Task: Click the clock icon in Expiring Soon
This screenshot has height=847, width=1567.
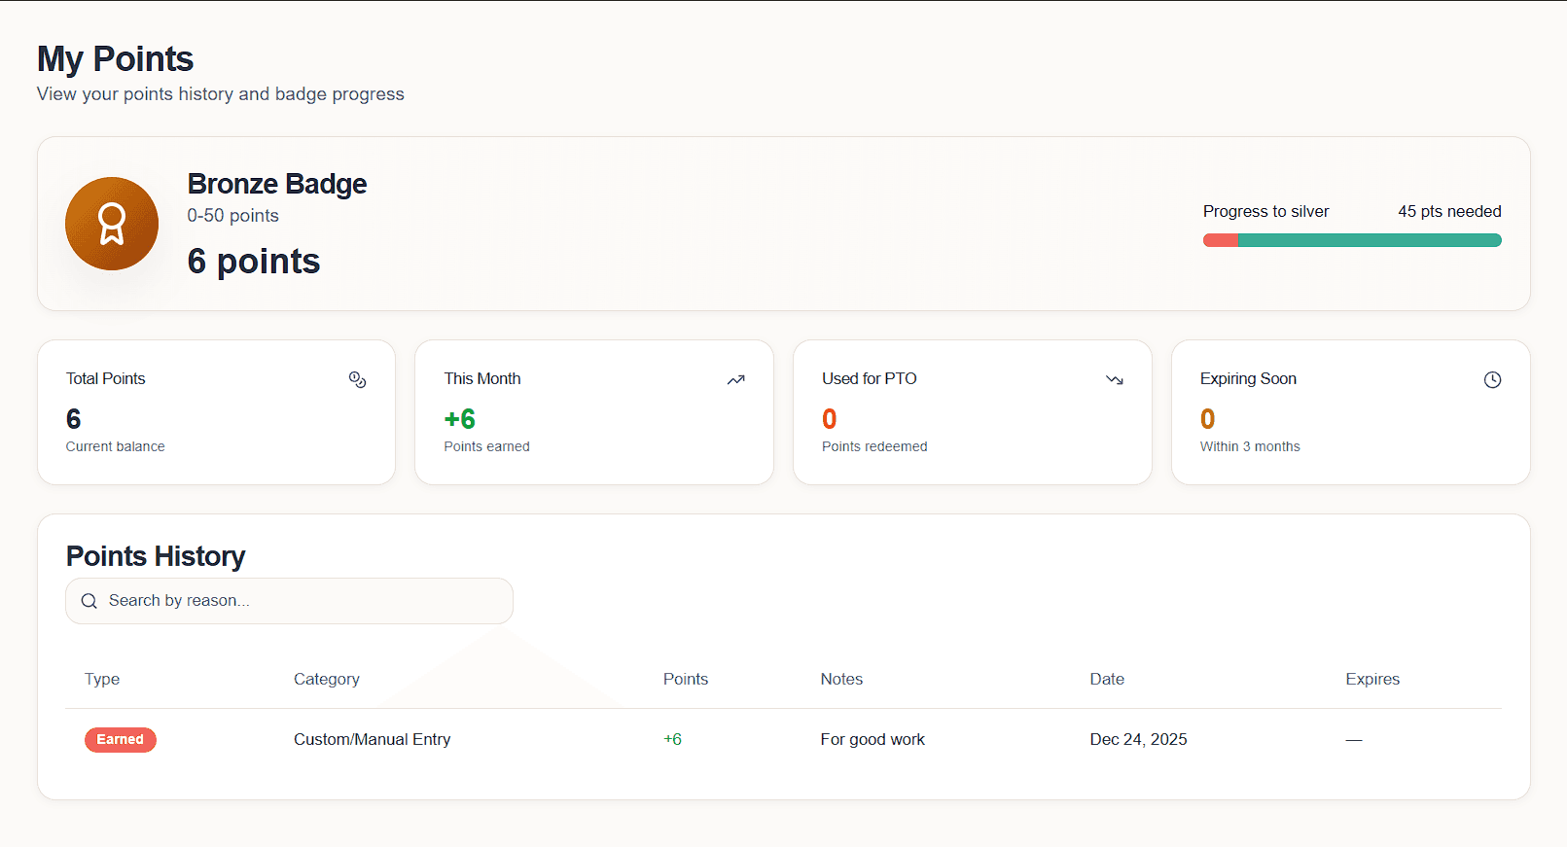Action: [1492, 380]
